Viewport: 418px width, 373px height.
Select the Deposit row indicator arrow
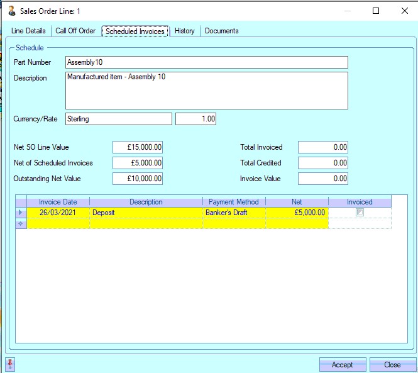coord(21,213)
